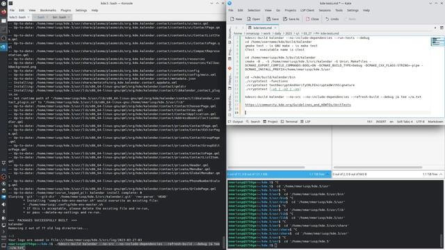Click the Konsole window icon in title bar
Image resolution: width=445 pixels, height=250 pixels.
[10, 3]
